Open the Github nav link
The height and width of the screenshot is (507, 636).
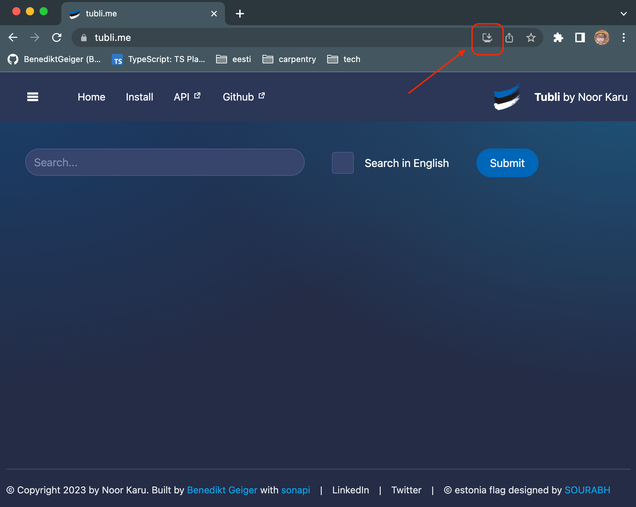244,97
